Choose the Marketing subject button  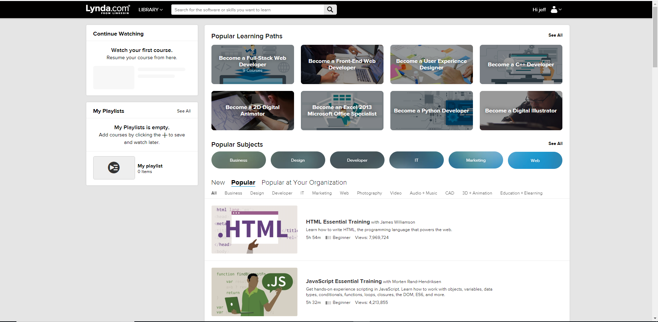coord(475,160)
